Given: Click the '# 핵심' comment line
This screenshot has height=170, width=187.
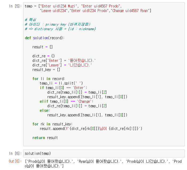Looking at the screenshot, I should (30, 20).
